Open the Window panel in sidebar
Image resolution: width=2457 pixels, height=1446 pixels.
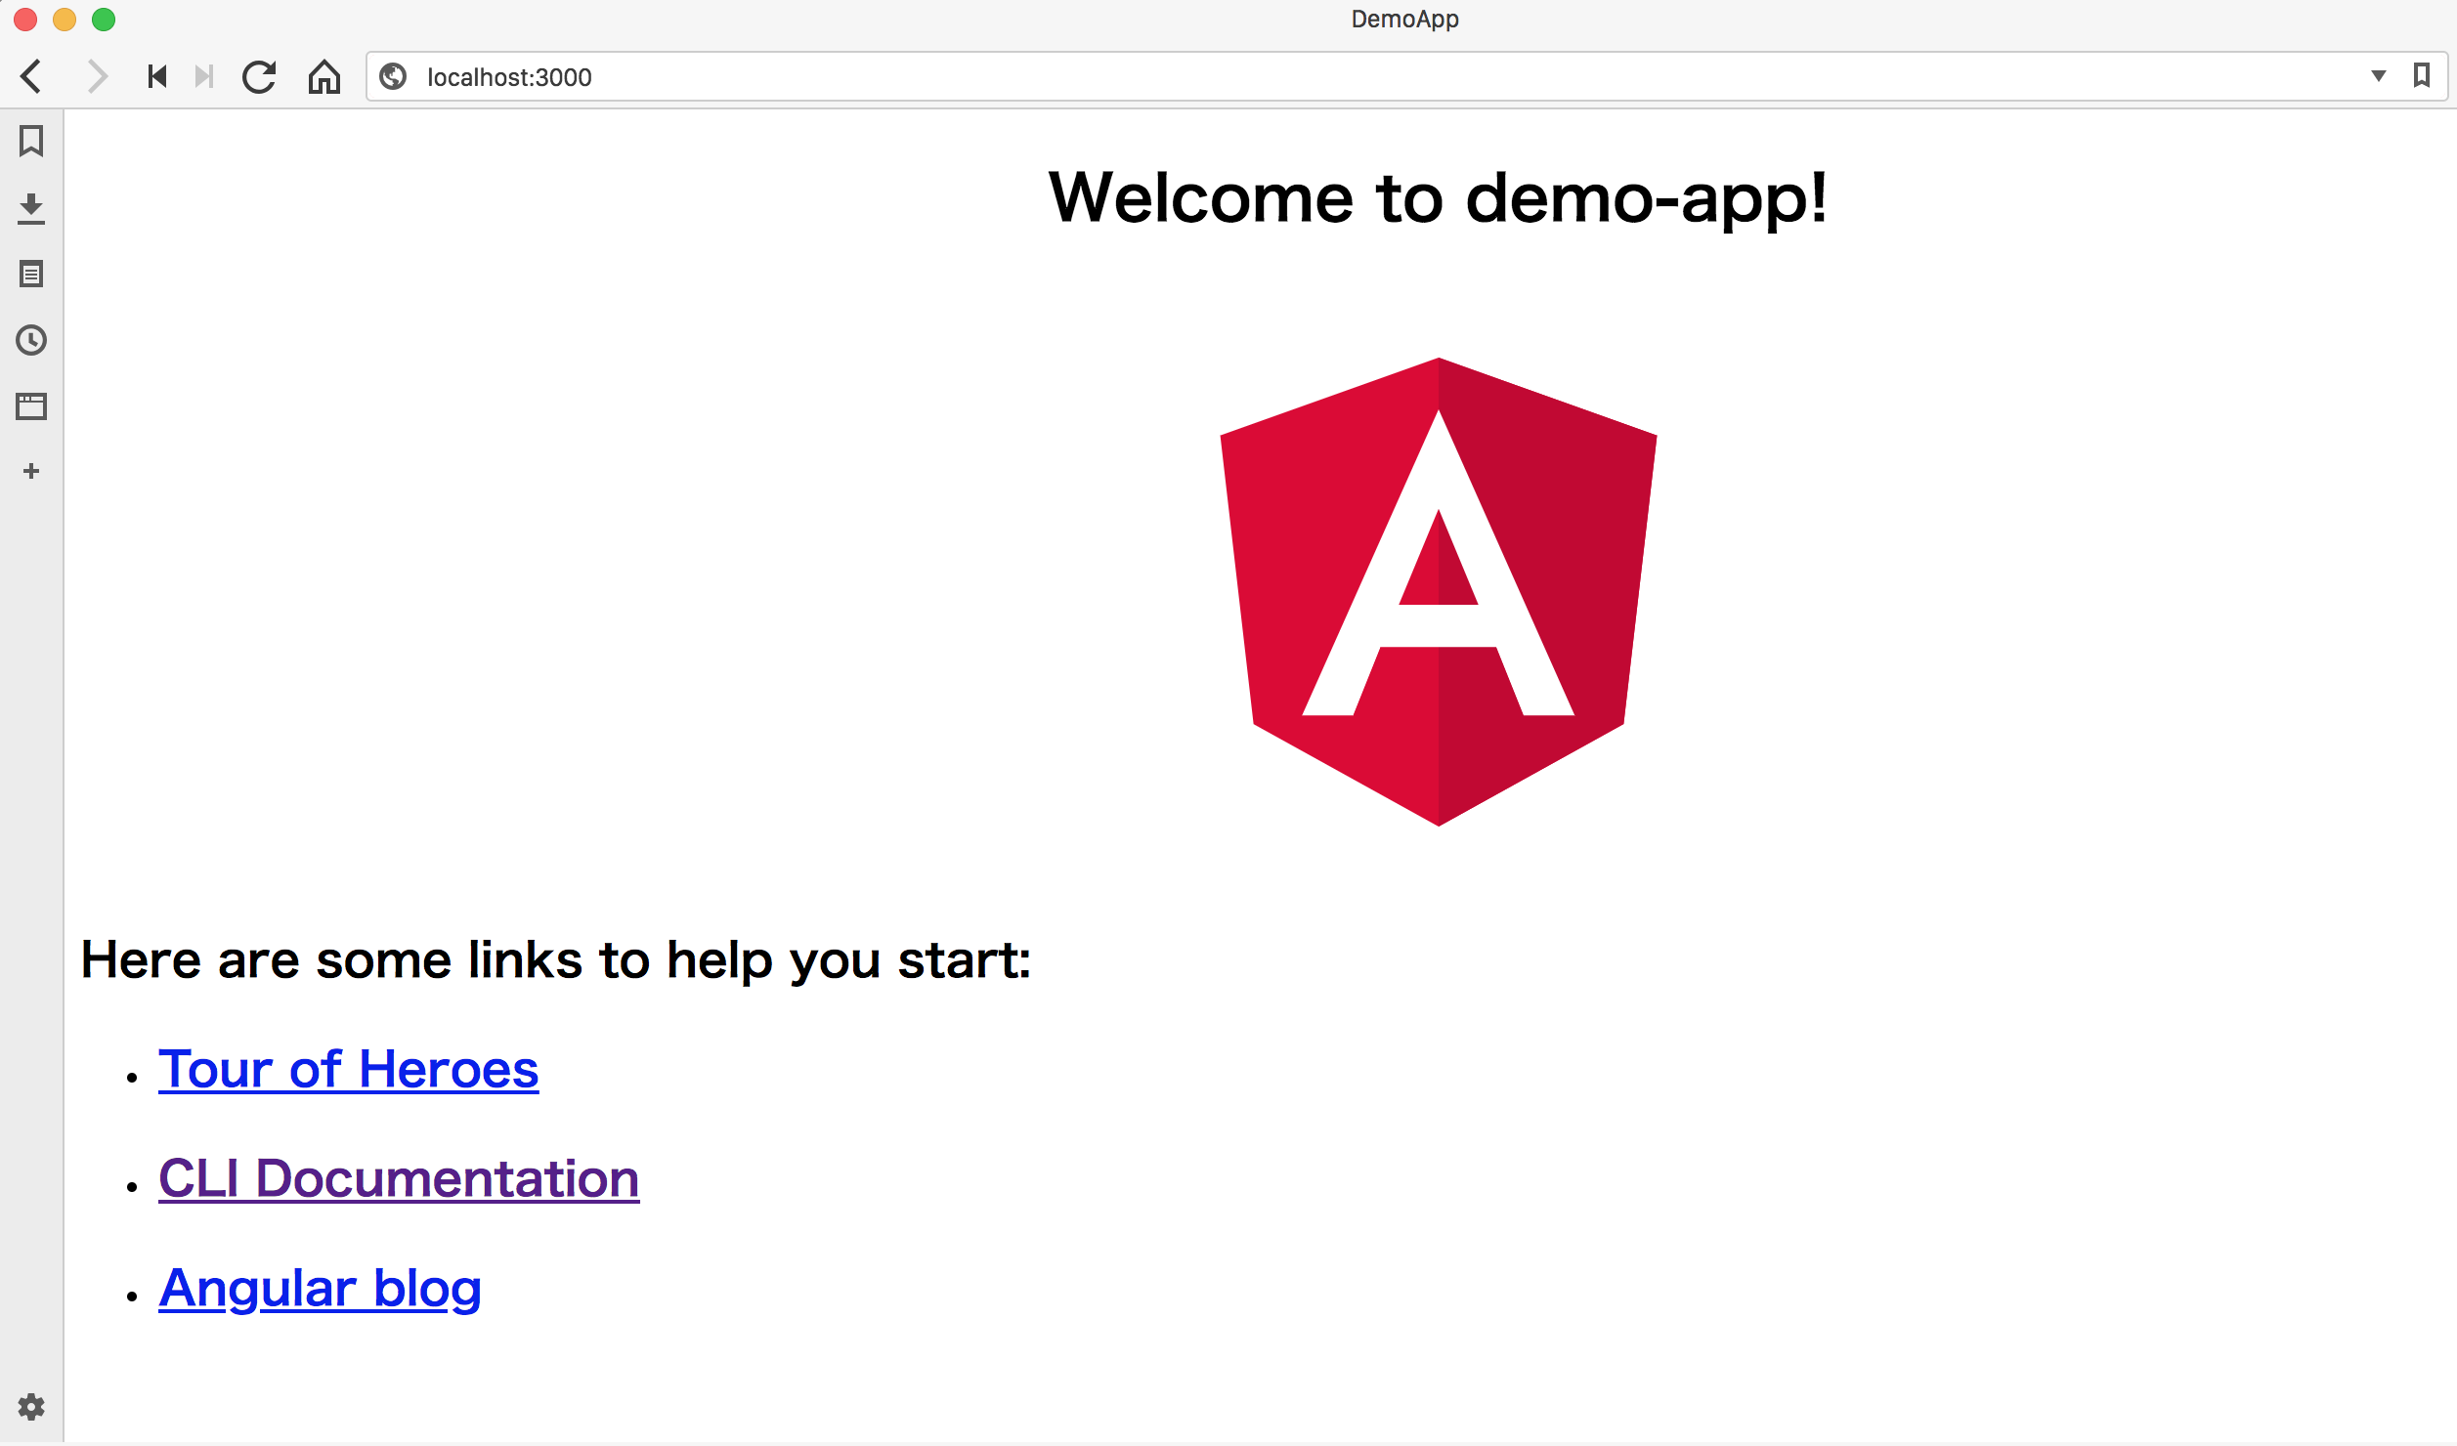[x=31, y=405]
